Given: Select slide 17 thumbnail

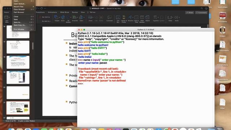Looking at the screenshot, I should (x=18, y=47).
